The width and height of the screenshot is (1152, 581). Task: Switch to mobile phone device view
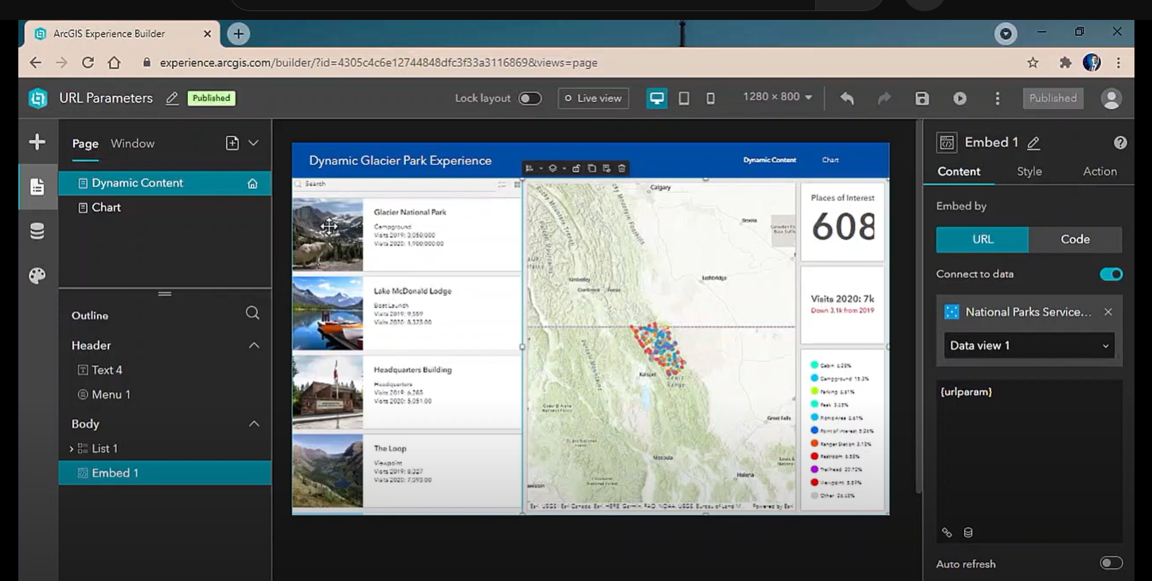tap(711, 98)
